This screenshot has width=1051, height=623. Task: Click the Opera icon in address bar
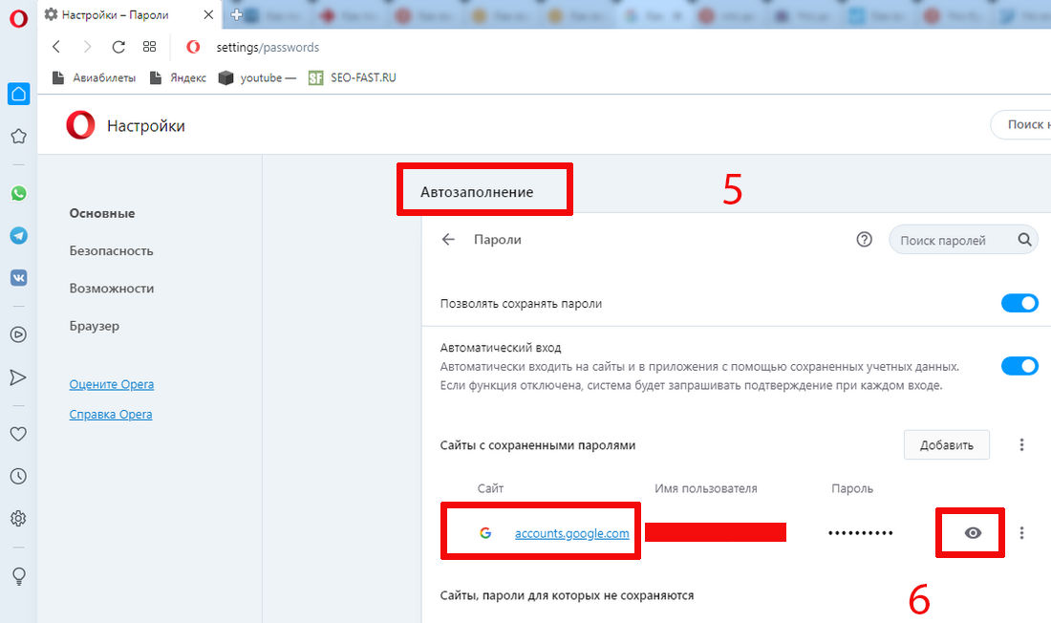pyautogui.click(x=193, y=47)
